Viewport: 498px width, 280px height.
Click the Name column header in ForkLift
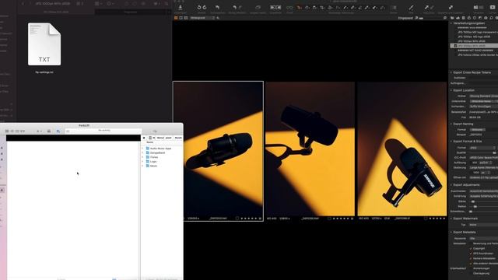[x=150, y=142]
